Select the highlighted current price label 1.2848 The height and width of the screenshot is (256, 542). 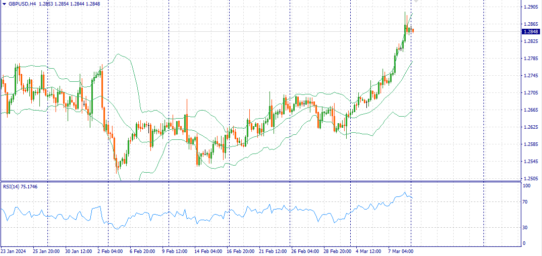click(531, 31)
